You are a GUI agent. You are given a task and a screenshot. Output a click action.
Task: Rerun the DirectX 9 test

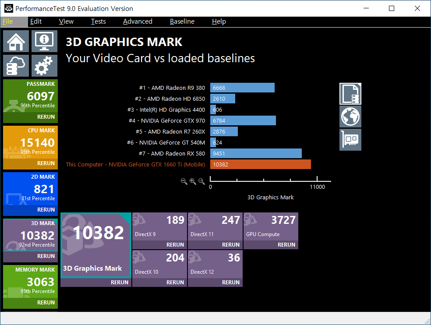(x=160, y=245)
